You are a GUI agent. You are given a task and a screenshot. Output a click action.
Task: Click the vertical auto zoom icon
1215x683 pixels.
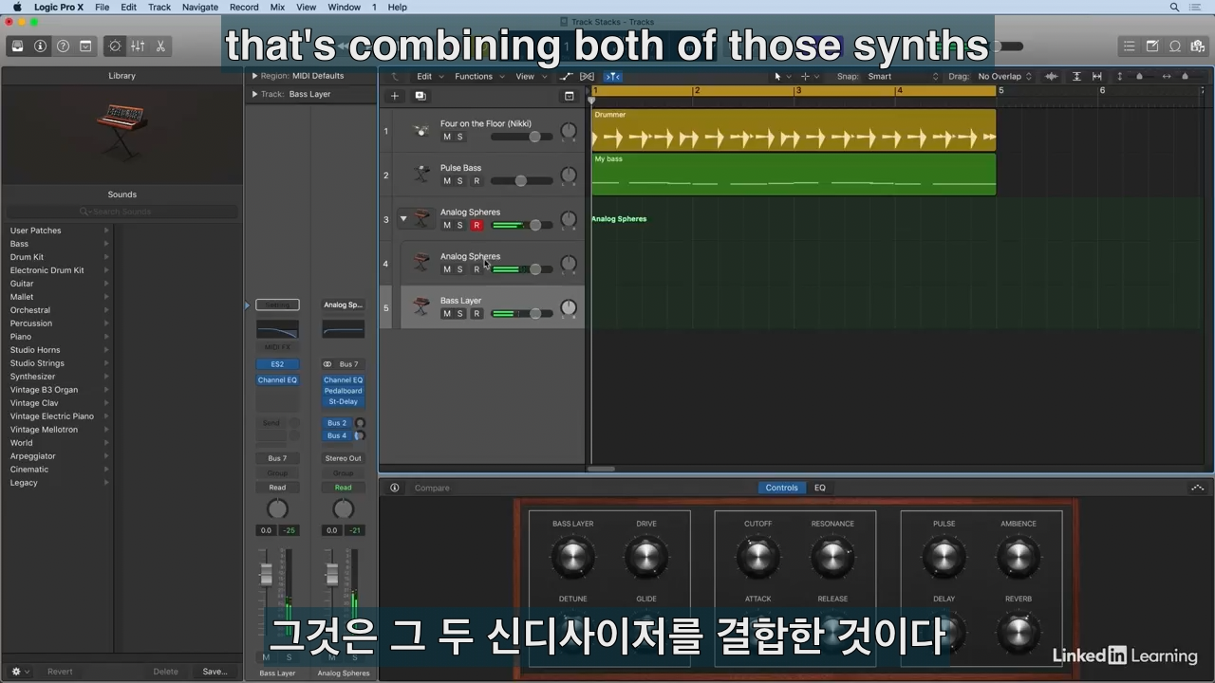1076,76
